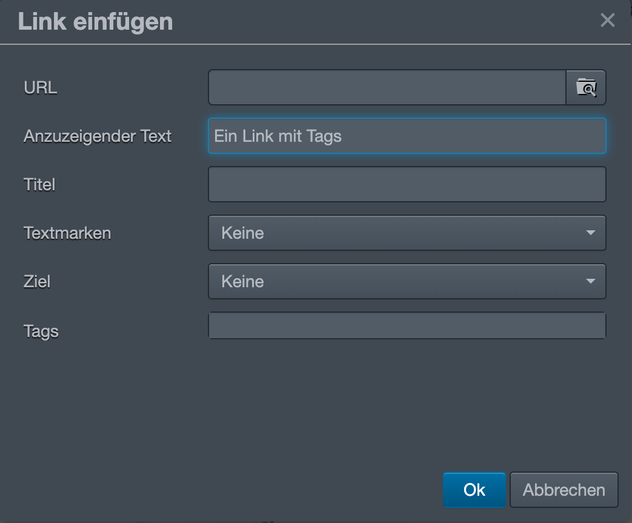The width and height of the screenshot is (632, 523).
Task: Open the file browser icon beside URL
Action: tap(586, 87)
